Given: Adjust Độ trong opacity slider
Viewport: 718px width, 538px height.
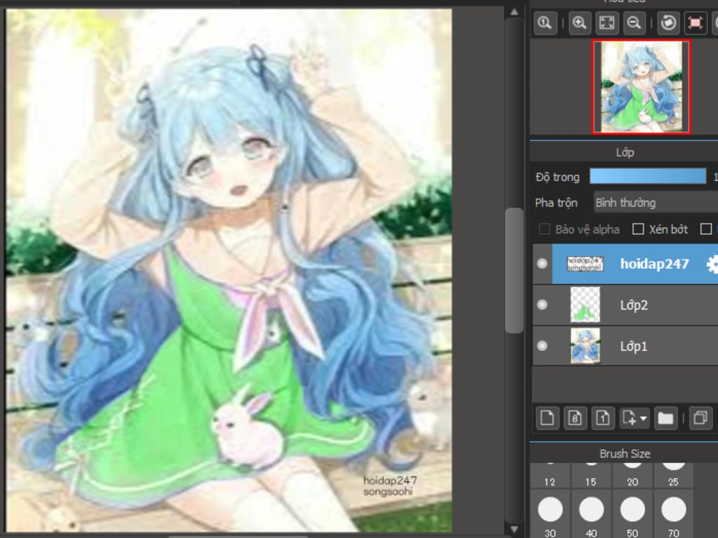Looking at the screenshot, I should tap(648, 177).
